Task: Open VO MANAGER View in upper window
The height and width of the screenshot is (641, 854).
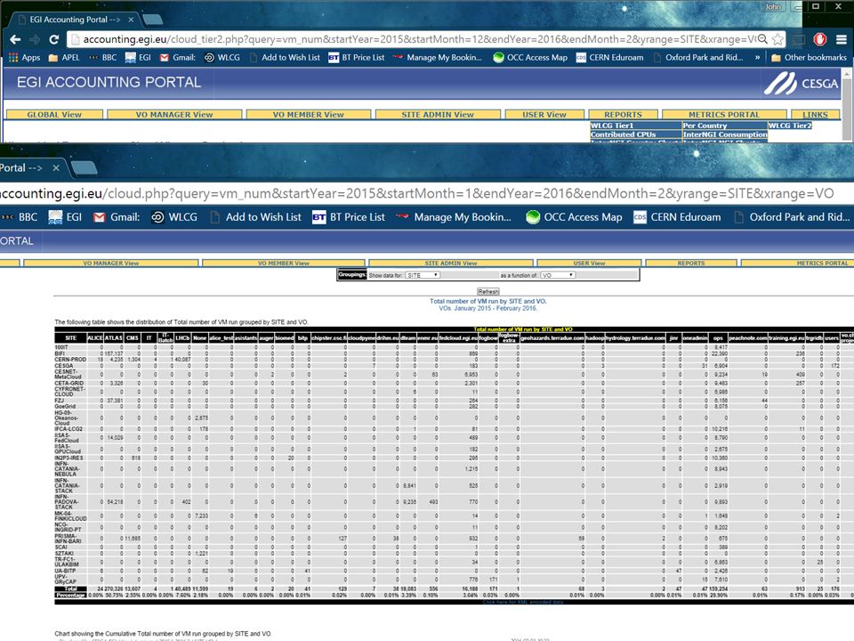Action: coord(174,115)
